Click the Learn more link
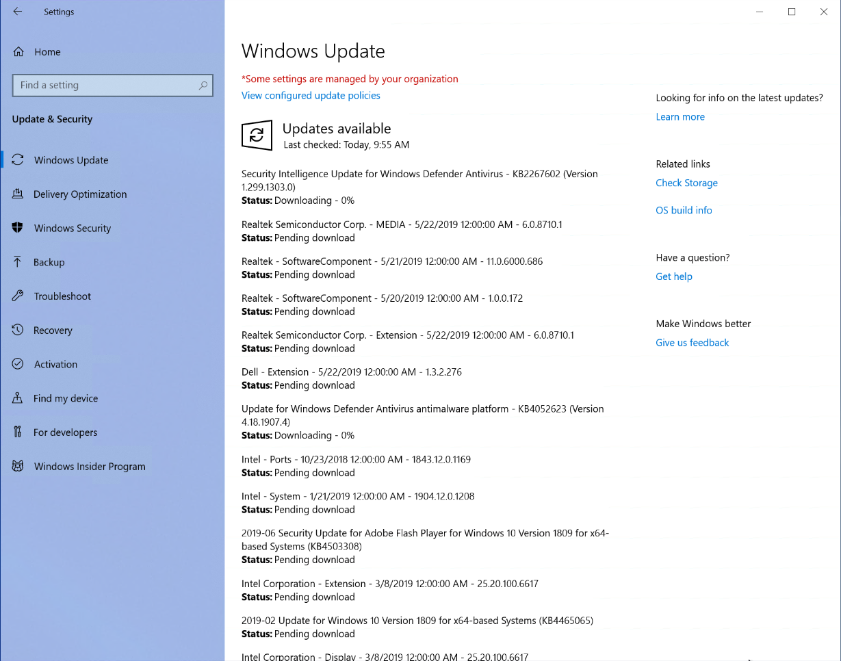The height and width of the screenshot is (661, 841). (x=680, y=117)
